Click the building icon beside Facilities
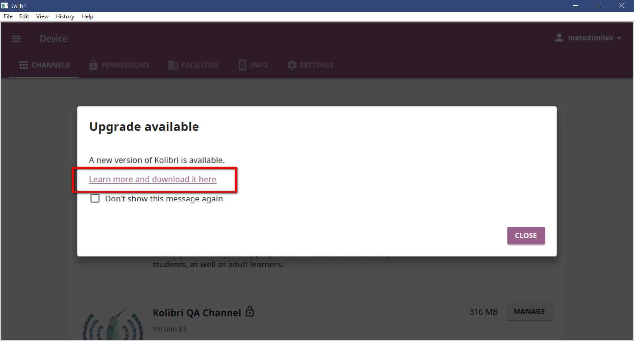 pyautogui.click(x=173, y=65)
